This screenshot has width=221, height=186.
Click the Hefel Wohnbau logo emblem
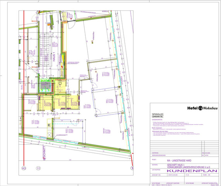(x=200, y=108)
